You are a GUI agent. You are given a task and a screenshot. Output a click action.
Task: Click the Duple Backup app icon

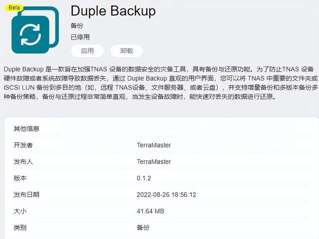click(35, 30)
